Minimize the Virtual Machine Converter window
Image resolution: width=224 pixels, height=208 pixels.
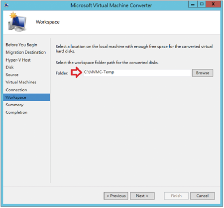[193, 4]
